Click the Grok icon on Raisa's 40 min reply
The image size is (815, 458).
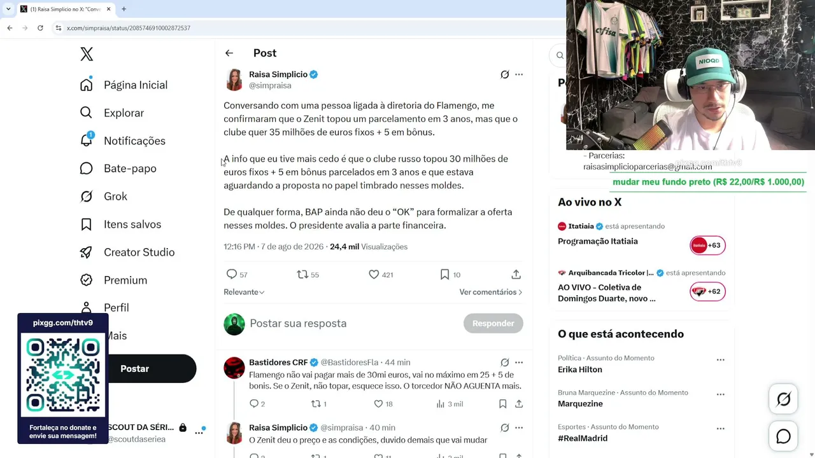pos(505,428)
